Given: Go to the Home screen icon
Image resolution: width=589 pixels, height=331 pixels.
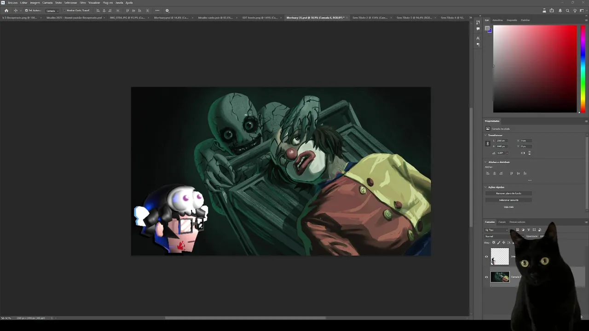Looking at the screenshot, I should pyautogui.click(x=6, y=11).
